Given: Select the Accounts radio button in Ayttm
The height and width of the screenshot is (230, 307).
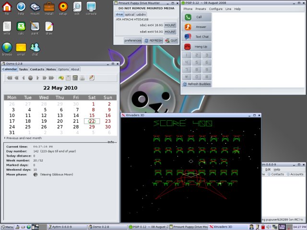Looking at the screenshot, I should click(295, 174).
